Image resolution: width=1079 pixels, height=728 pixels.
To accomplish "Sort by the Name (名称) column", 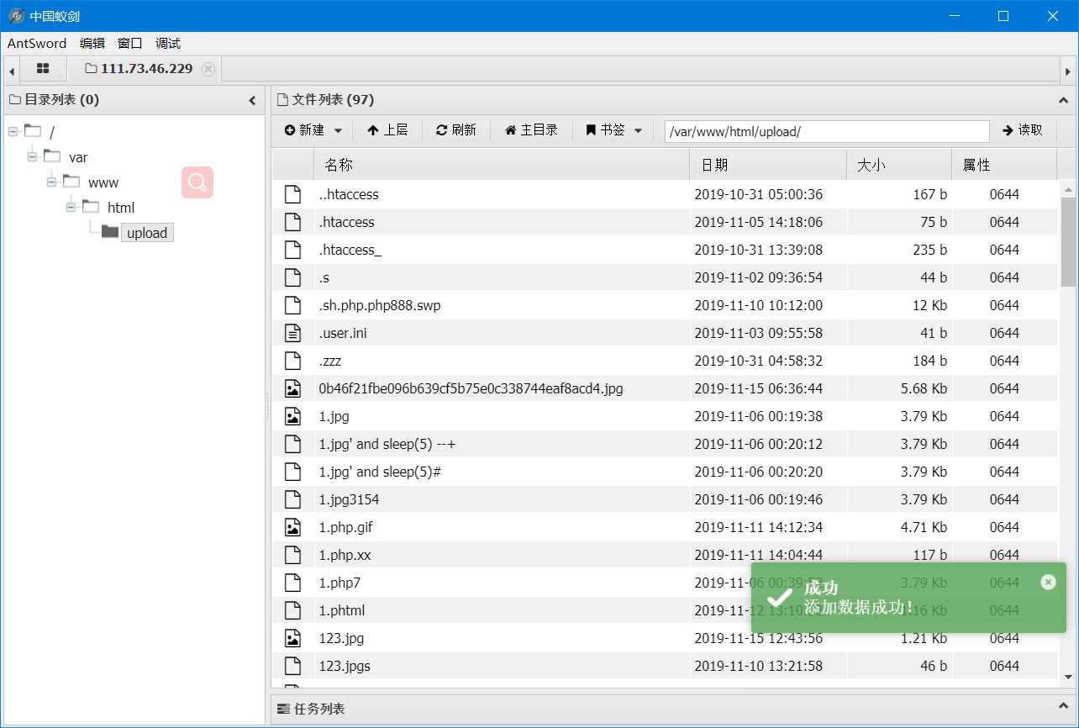I will pyautogui.click(x=502, y=165).
